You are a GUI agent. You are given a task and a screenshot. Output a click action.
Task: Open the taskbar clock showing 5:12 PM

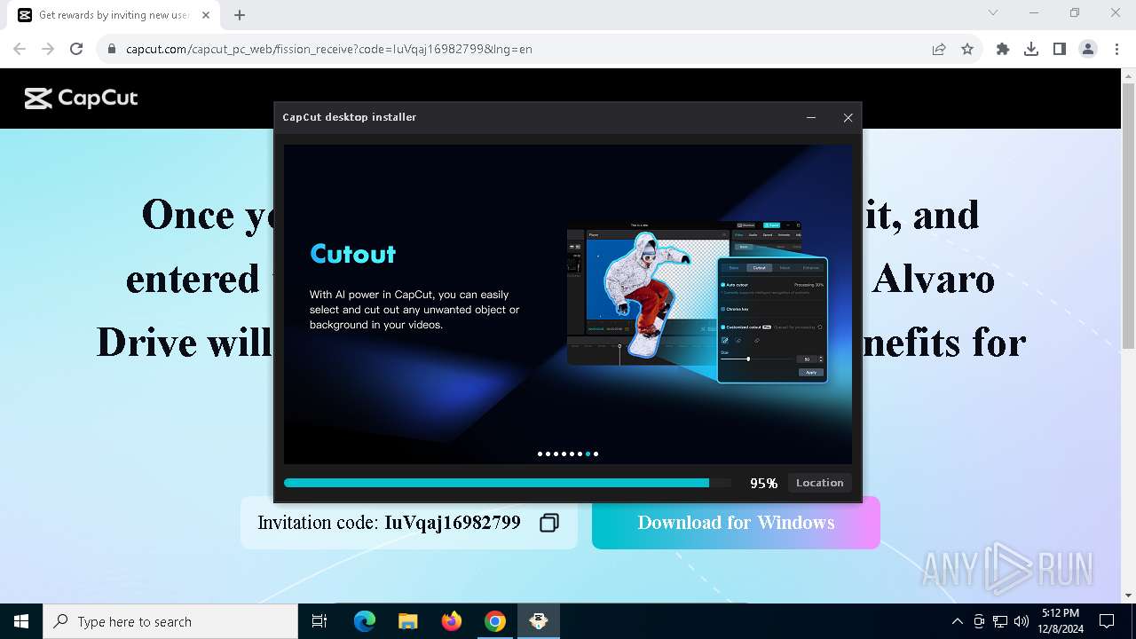1060,621
